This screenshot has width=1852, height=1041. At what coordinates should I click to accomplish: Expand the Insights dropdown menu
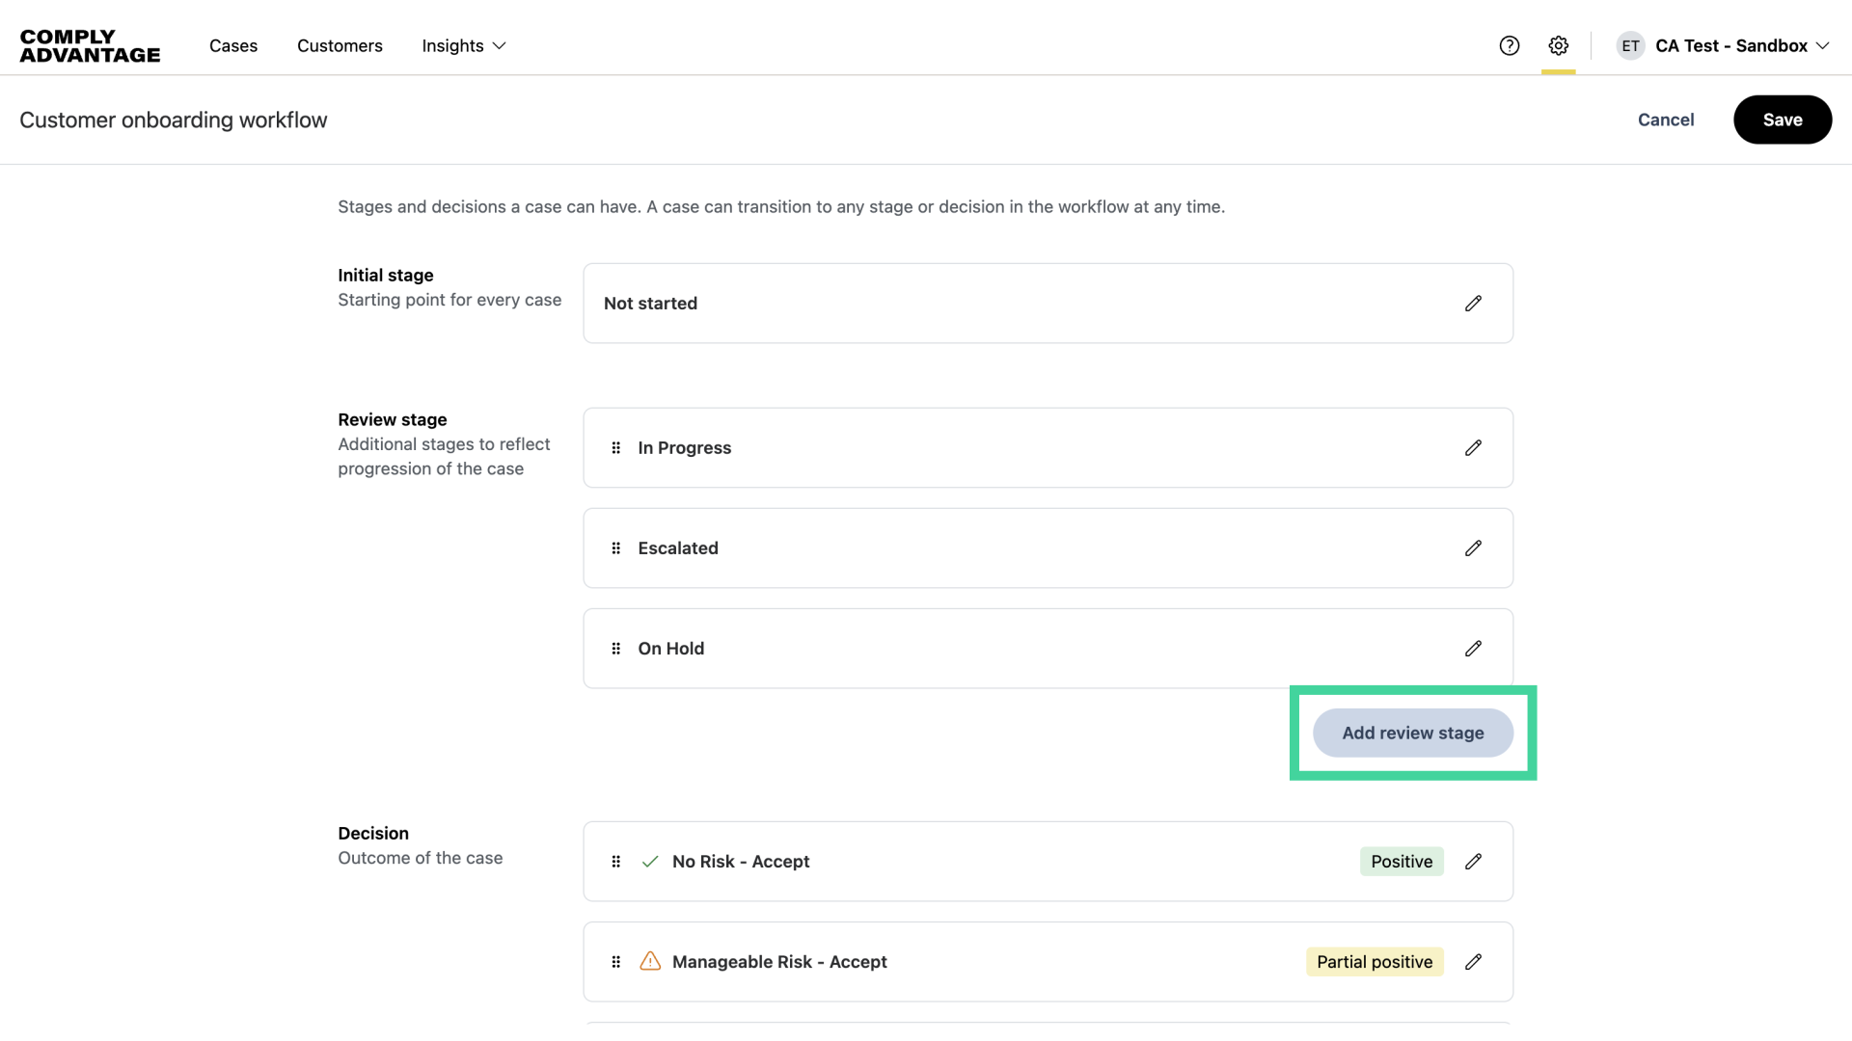464,46
